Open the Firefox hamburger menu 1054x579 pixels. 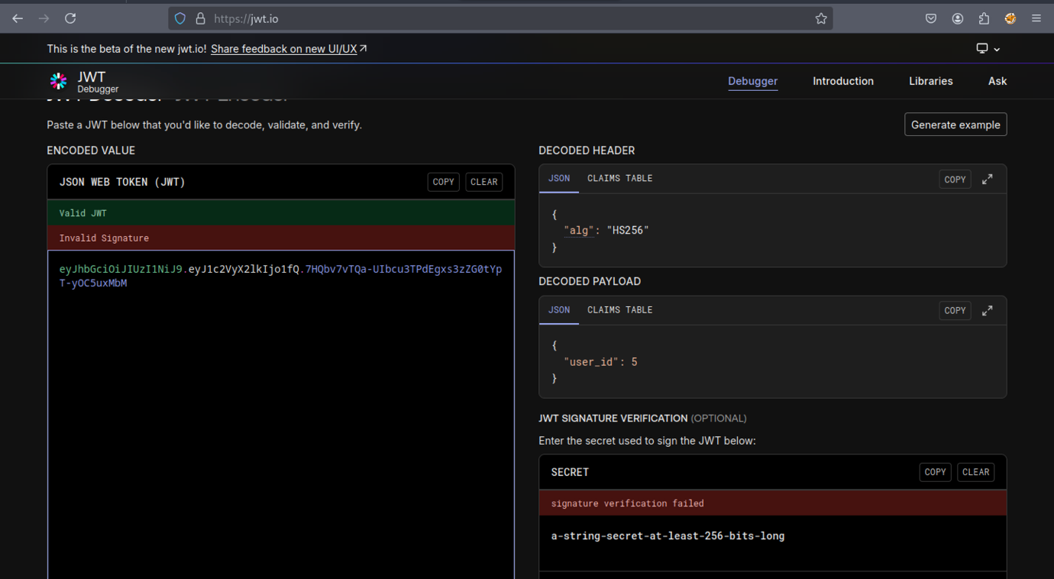1036,18
